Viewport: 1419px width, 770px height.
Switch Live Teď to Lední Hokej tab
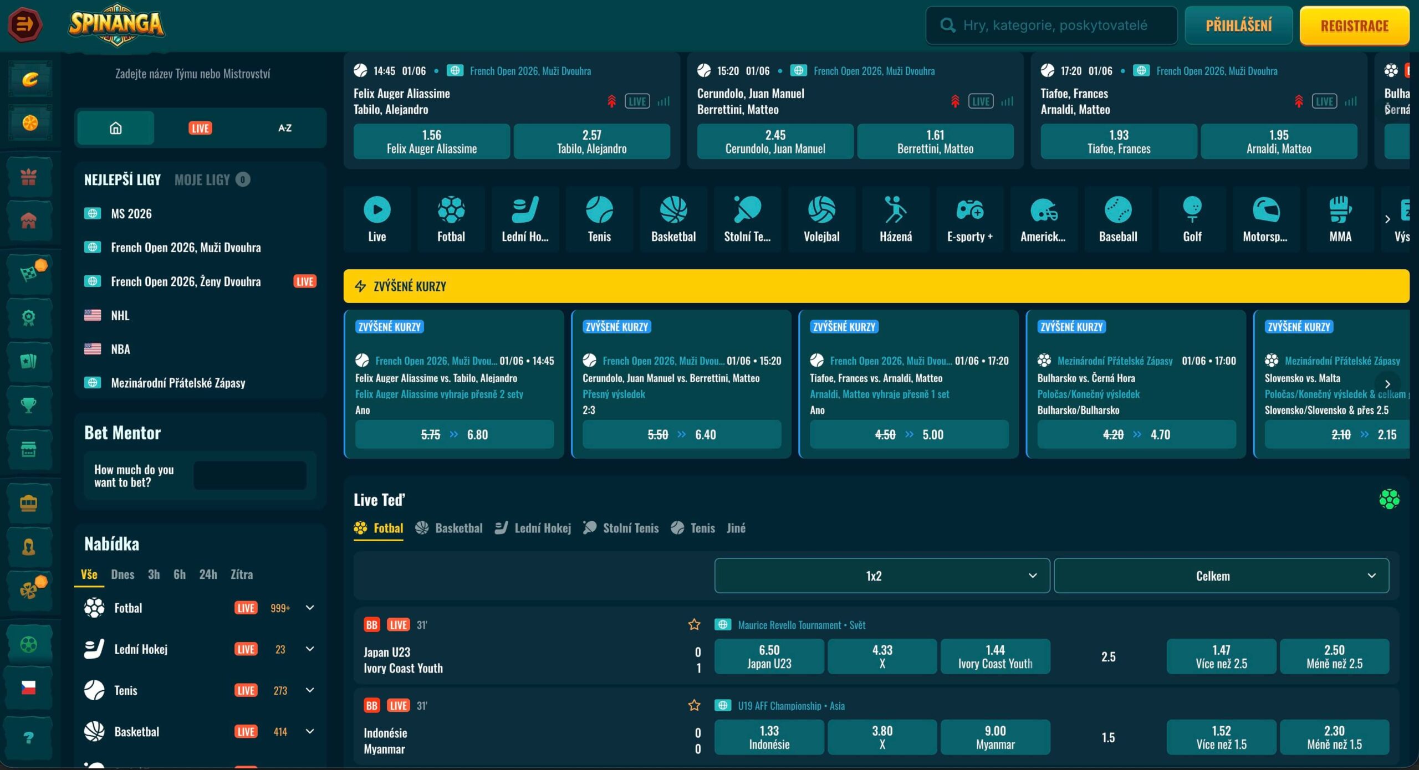click(533, 528)
